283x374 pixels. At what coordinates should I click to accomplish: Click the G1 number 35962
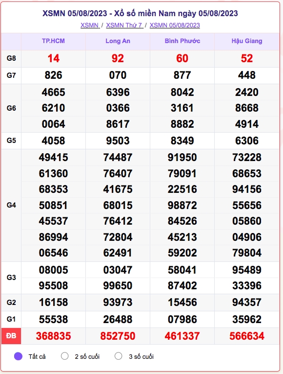pyautogui.click(x=246, y=319)
